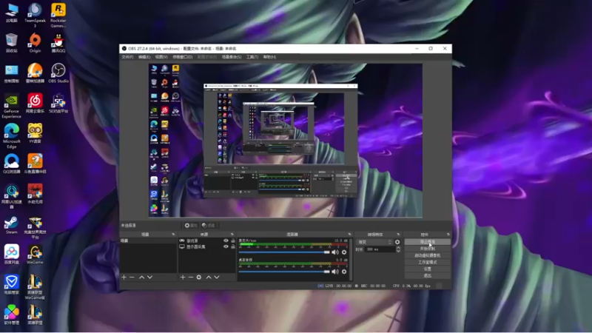Open the 停靠窗口(D) menu
The width and height of the screenshot is (592, 333).
tap(183, 57)
